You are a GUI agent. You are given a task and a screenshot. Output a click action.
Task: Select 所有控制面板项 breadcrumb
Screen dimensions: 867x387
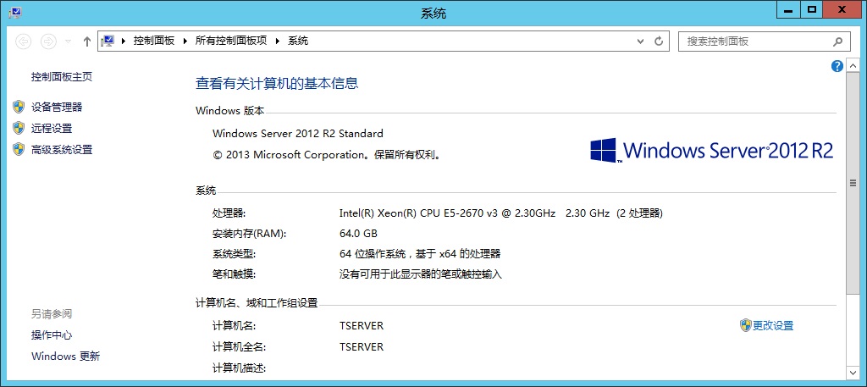[231, 41]
